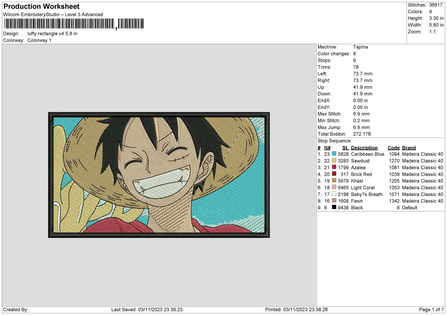Click the barcode in the header
This screenshot has height=315, width=447.
(x=74, y=24)
